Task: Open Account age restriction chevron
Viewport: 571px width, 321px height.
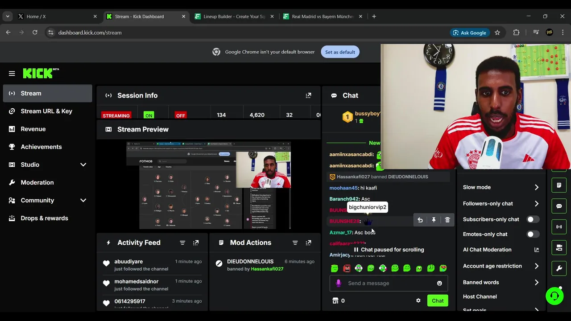Action: (x=537, y=266)
